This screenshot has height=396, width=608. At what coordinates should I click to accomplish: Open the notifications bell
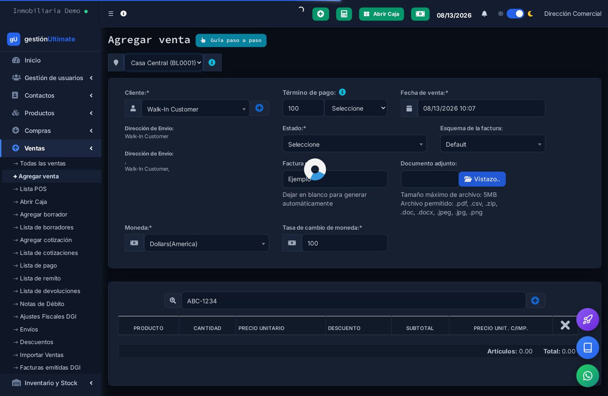click(x=484, y=14)
